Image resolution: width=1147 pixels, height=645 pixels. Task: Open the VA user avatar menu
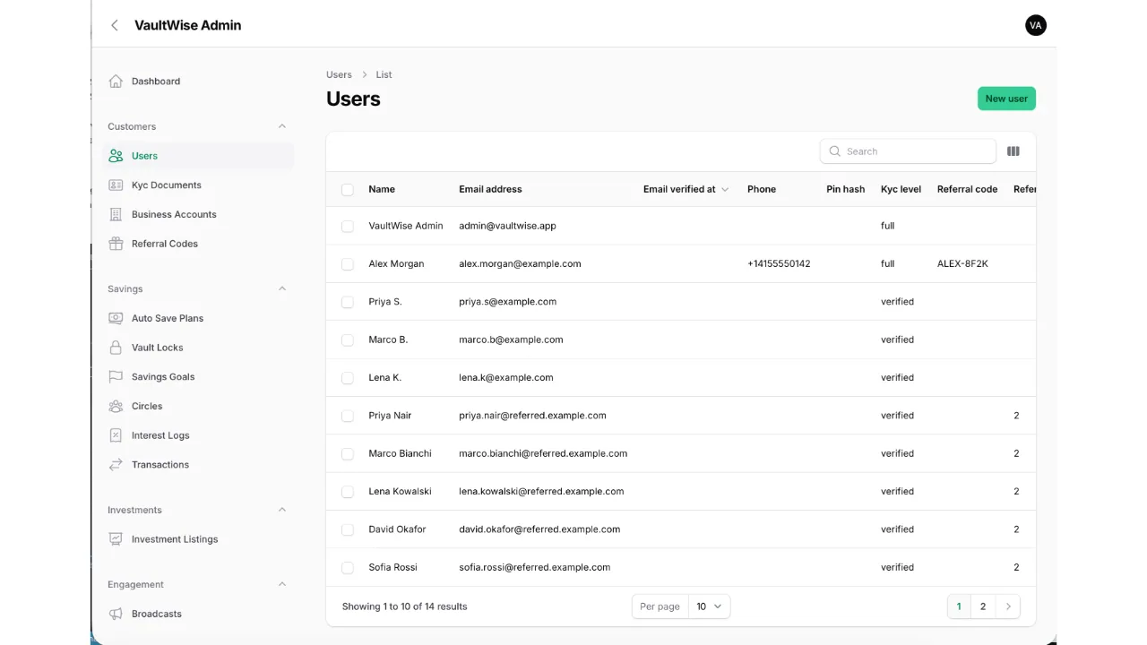1035,25
